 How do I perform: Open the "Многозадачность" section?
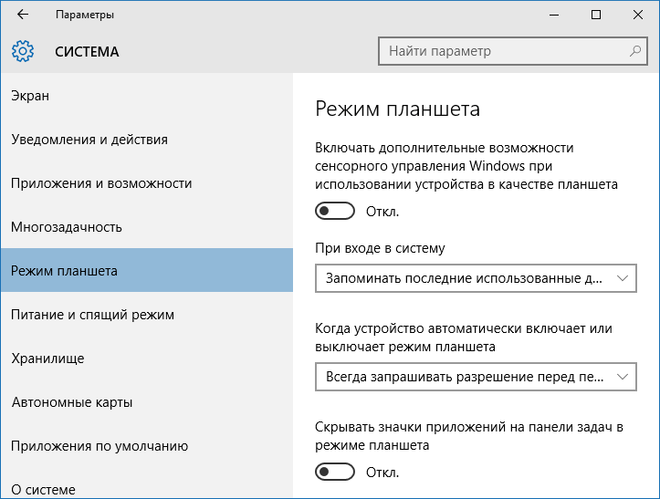click(x=67, y=227)
